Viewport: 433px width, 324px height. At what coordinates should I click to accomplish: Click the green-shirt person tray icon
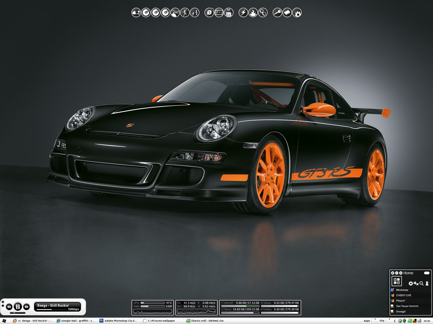click(x=404, y=321)
